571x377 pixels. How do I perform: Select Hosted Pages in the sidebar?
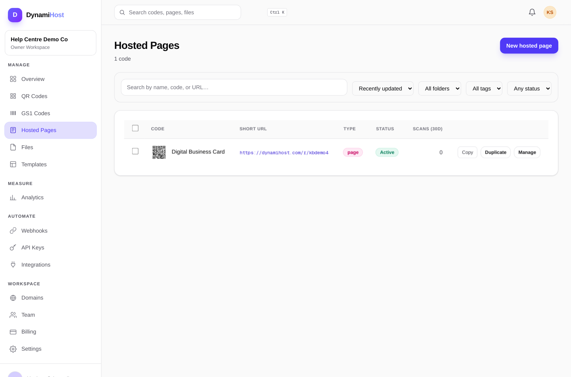coord(50,130)
